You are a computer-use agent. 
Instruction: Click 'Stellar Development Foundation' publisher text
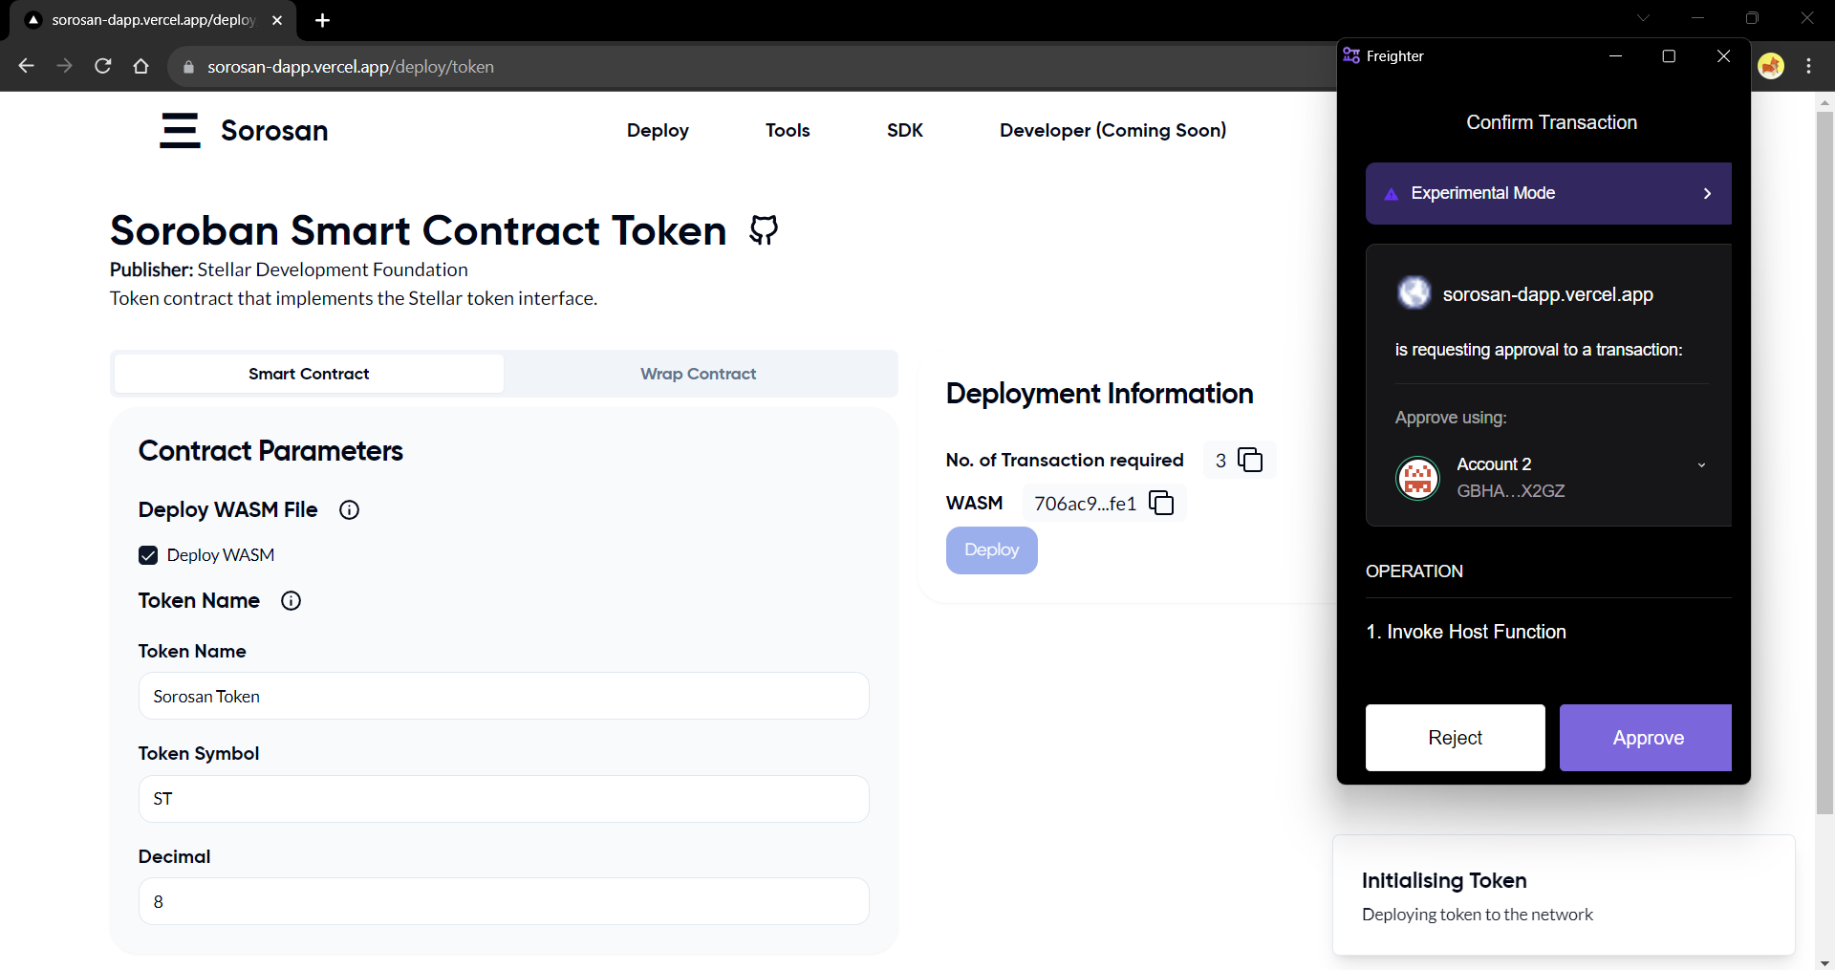pos(333,269)
